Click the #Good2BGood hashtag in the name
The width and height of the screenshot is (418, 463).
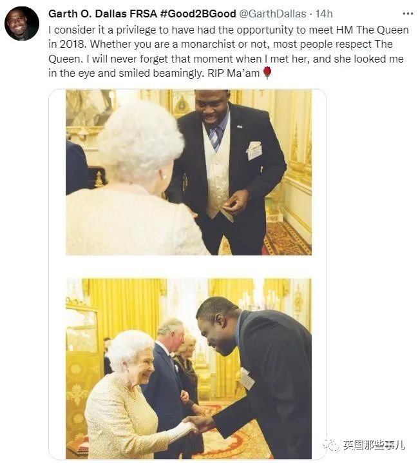tap(198, 14)
